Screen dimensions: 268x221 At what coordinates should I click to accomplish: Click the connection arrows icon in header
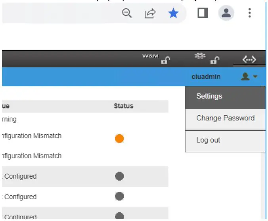[x=249, y=60]
